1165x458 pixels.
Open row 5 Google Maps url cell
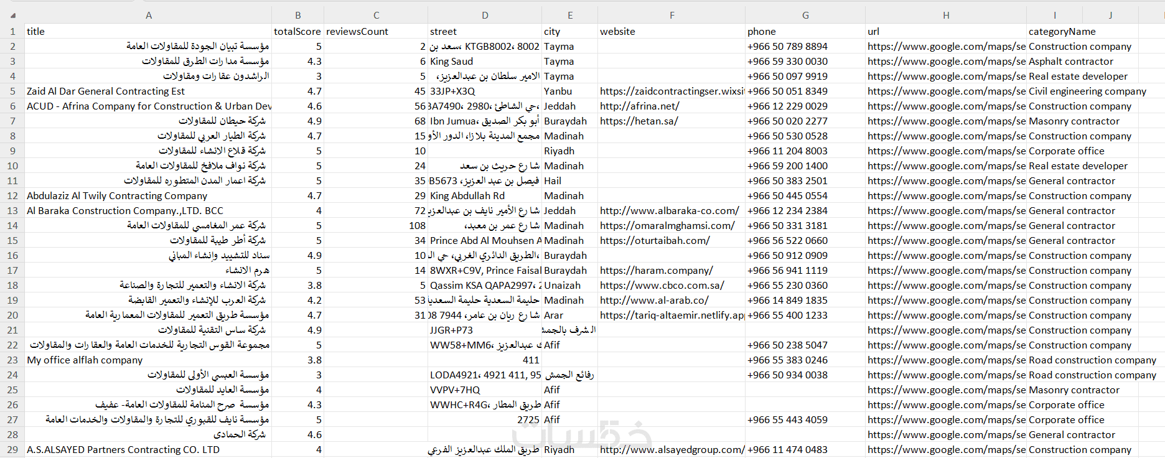(x=946, y=91)
